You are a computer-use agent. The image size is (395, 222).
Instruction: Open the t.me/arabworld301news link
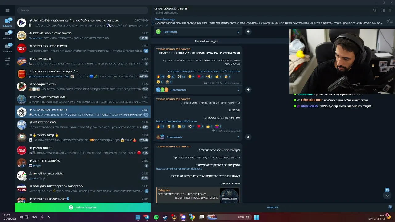[x=177, y=121]
